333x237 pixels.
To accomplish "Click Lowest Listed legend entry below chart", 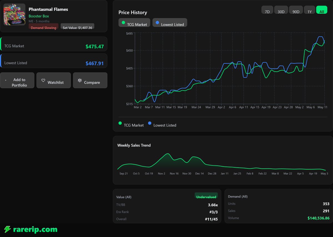I will tap(162, 124).
